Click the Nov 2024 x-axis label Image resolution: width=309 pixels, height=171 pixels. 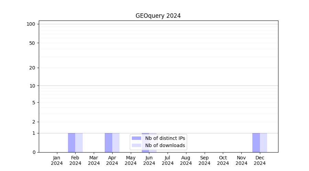pos(241,160)
